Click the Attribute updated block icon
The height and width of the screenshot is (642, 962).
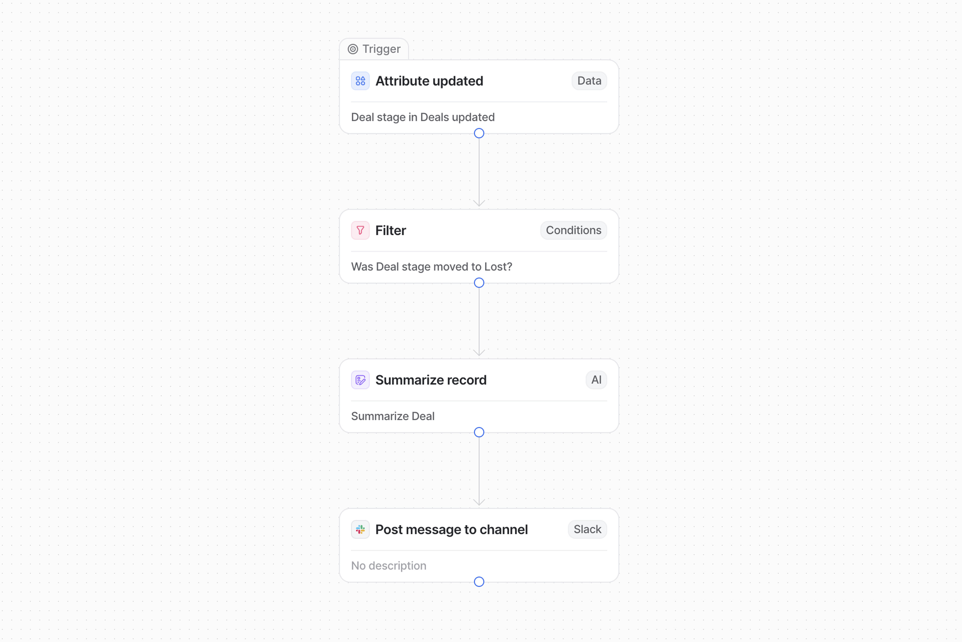click(360, 81)
